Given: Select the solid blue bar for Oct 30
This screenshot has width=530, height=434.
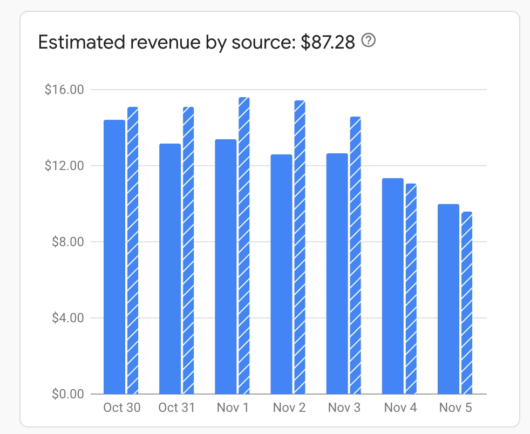Looking at the screenshot, I should 114,257.
